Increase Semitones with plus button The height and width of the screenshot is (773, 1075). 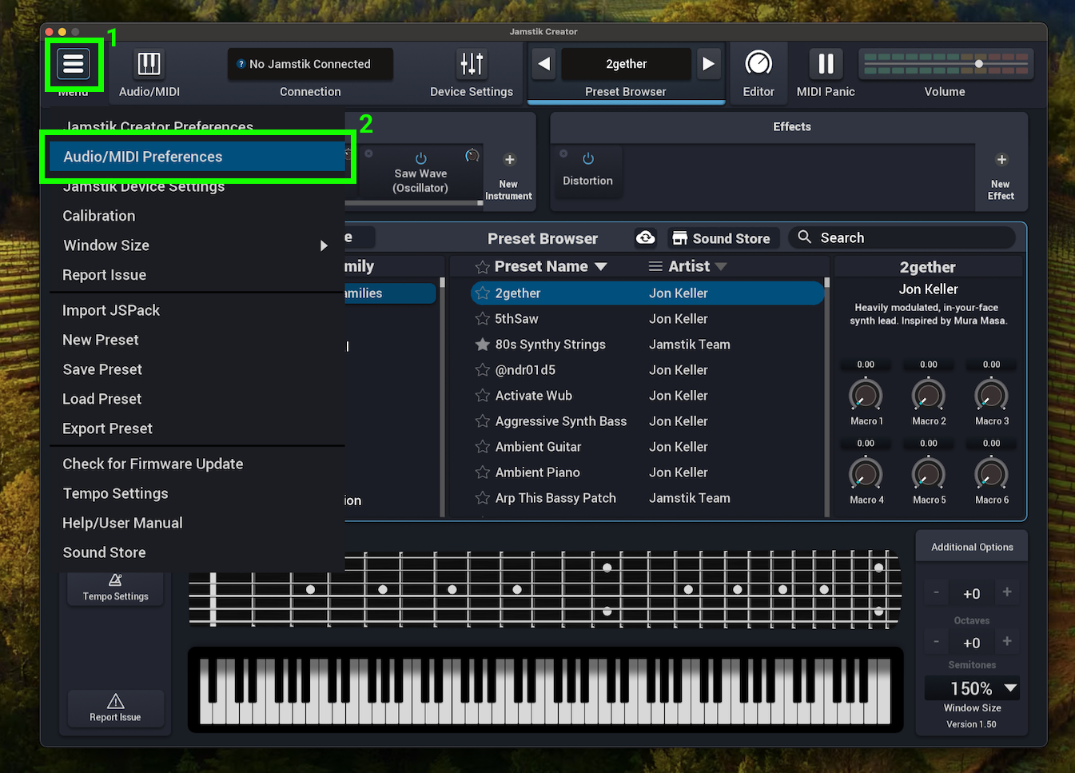[1007, 642]
